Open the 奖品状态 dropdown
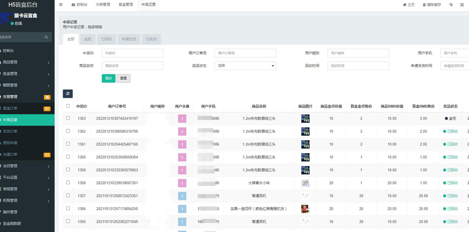This screenshot has width=469, height=232. tap(245, 66)
